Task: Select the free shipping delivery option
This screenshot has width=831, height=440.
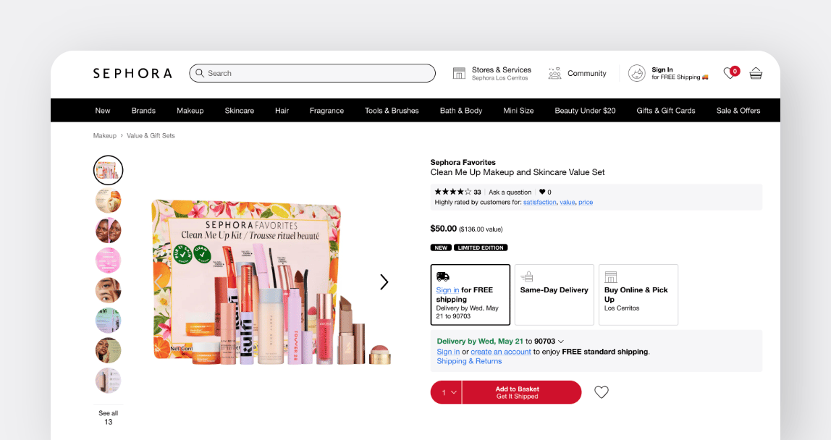Action: point(471,295)
